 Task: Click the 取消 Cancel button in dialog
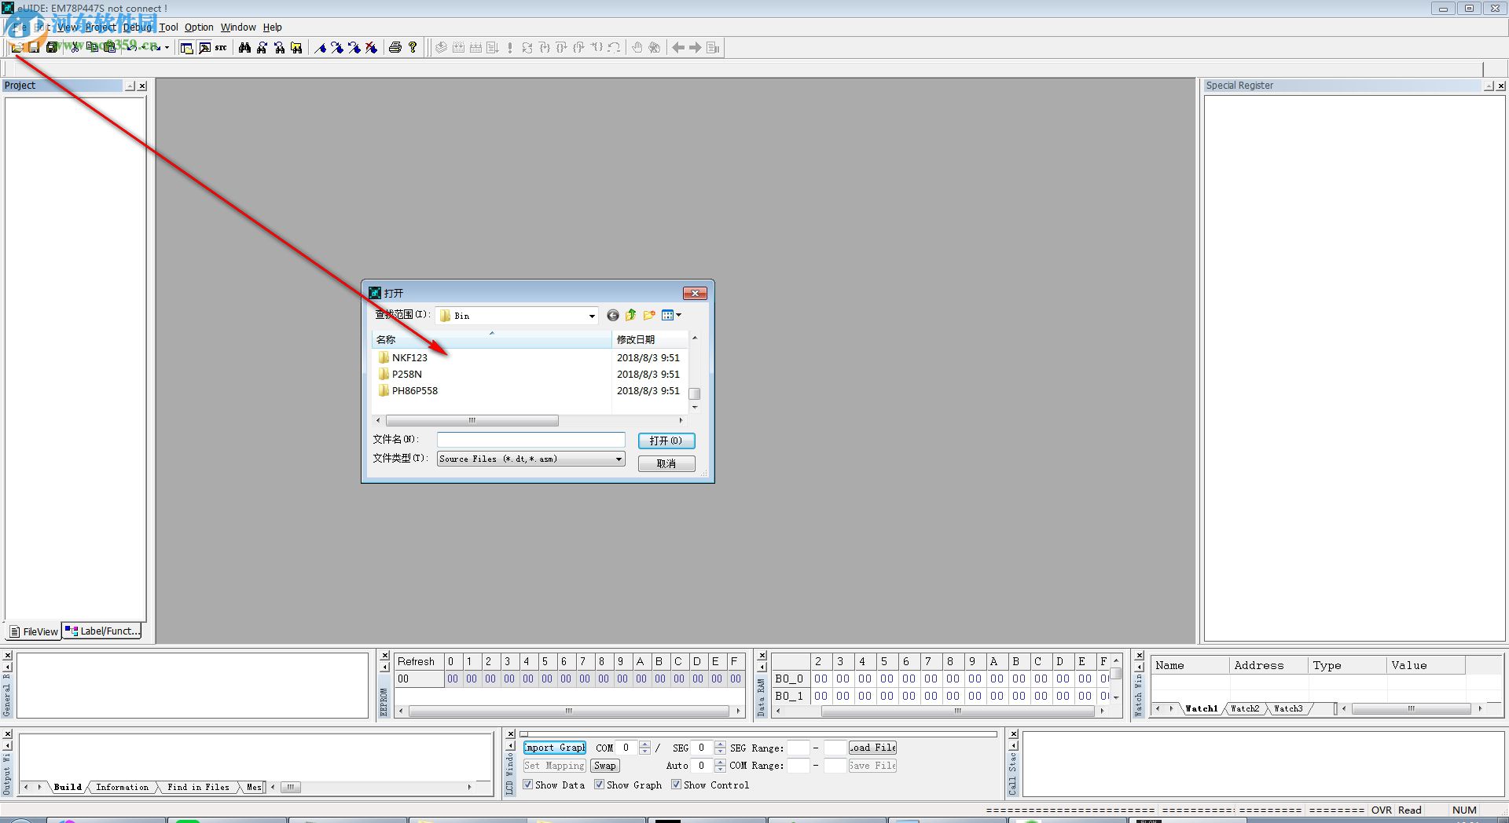pos(666,463)
